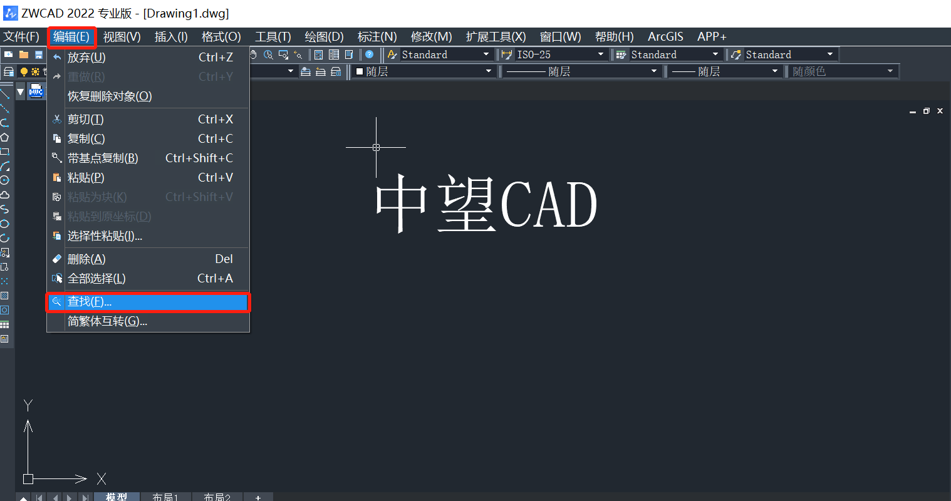The height and width of the screenshot is (501, 951).
Task: Choose 带基点复制(B) menu entry
Action: click(148, 158)
